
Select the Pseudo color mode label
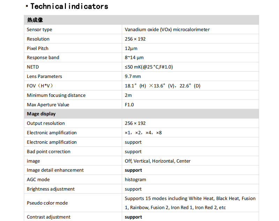[x=47, y=203]
